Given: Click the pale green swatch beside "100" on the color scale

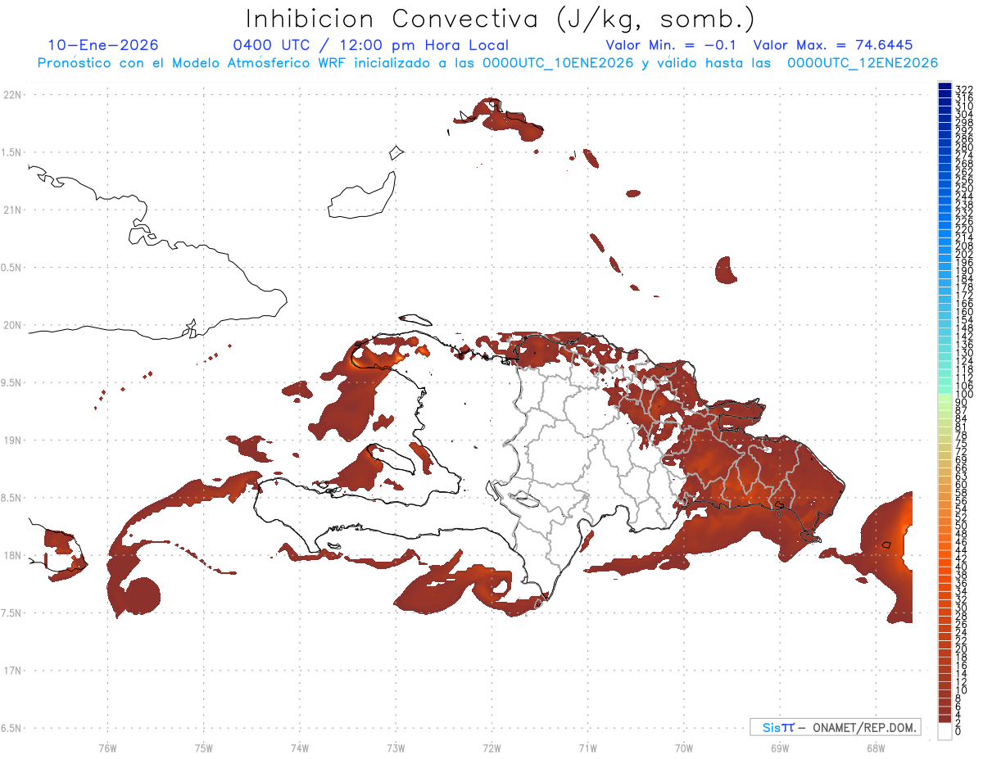Looking at the screenshot, I should (x=945, y=397).
